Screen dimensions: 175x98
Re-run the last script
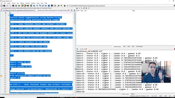click(x=31, y=6)
